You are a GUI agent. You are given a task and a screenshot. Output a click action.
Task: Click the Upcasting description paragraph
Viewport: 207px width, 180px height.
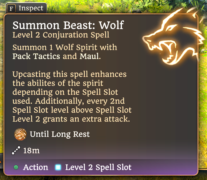(72, 96)
